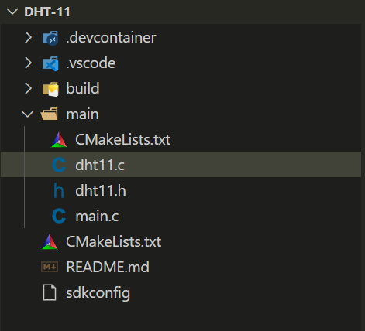Screen dimensions: 365x331
Task: Expand the .devcontainer folder chevron
Action: coord(28,38)
